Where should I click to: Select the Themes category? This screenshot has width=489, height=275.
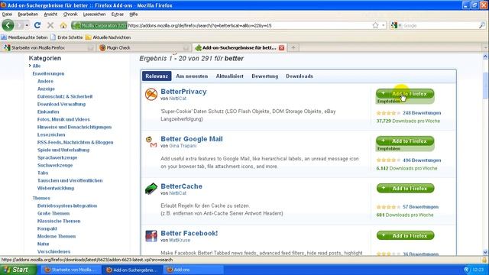(x=41, y=199)
